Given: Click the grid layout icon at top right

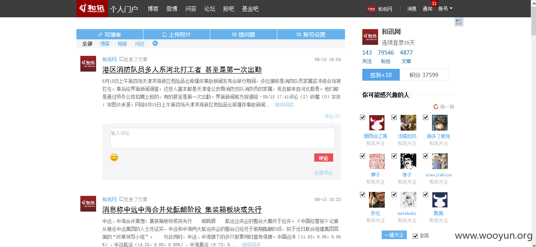Looking at the screenshot, I should (458, 22).
